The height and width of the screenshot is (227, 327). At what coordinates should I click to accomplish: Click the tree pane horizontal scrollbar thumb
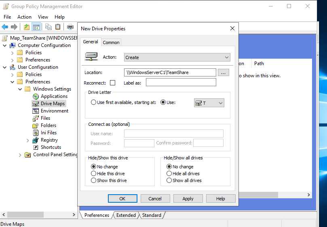pyautogui.click(x=25, y=214)
